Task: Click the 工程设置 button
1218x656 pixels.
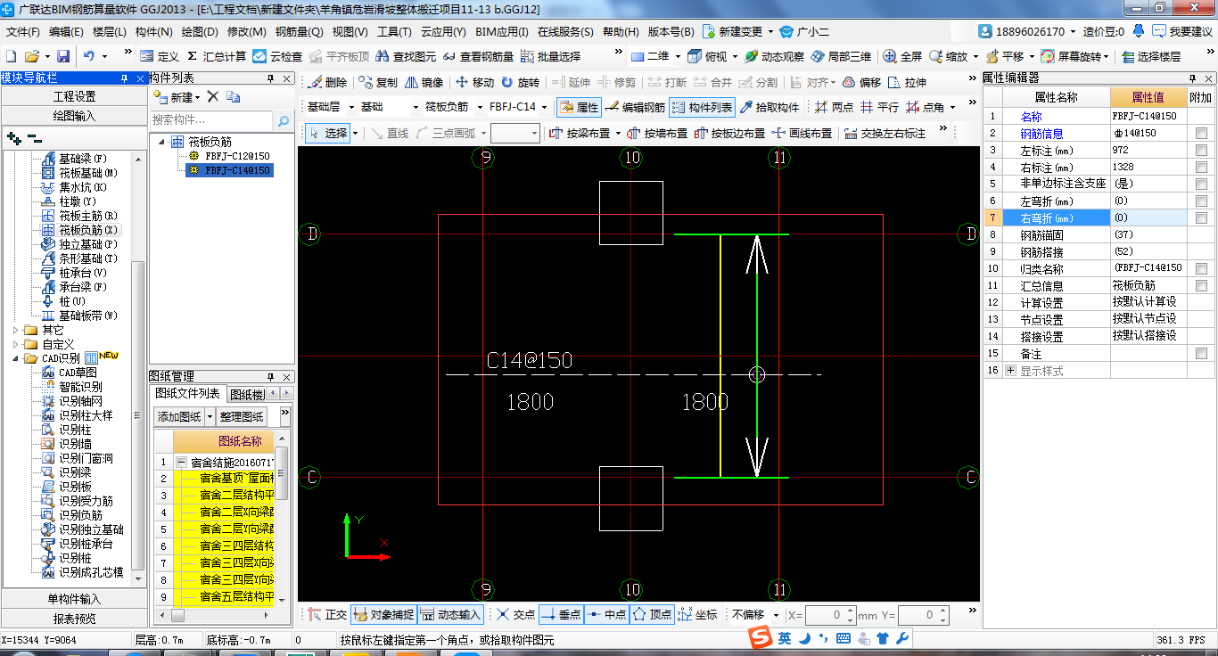Action: (74, 95)
